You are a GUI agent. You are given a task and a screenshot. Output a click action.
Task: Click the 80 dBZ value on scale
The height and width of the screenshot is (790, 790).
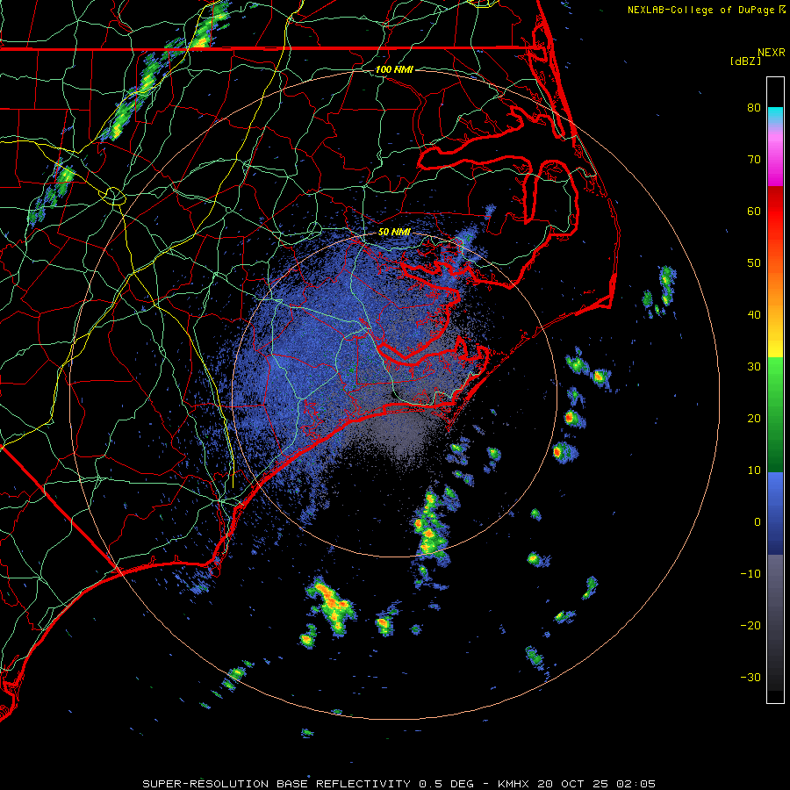[x=754, y=107]
